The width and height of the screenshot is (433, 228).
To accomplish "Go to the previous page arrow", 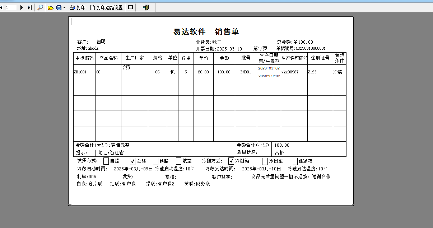I will [1, 7].
